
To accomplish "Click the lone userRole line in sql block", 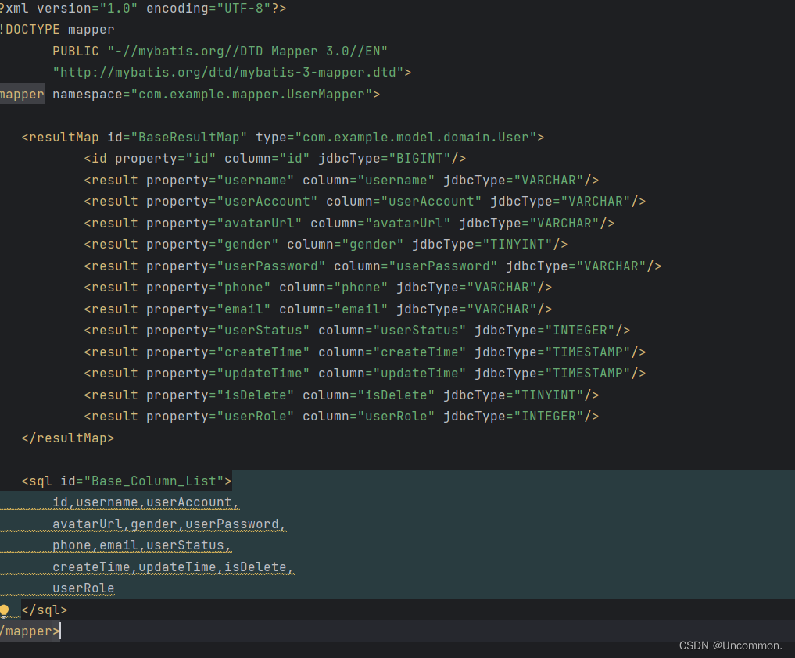I will (x=84, y=588).
